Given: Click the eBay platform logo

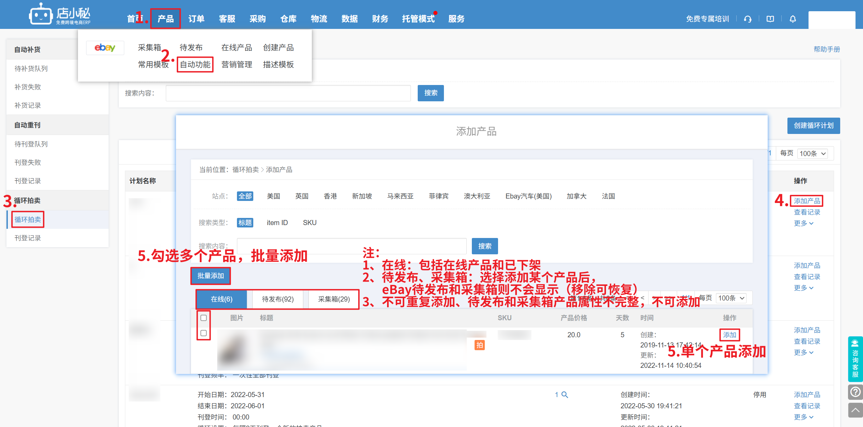Looking at the screenshot, I should pyautogui.click(x=105, y=48).
